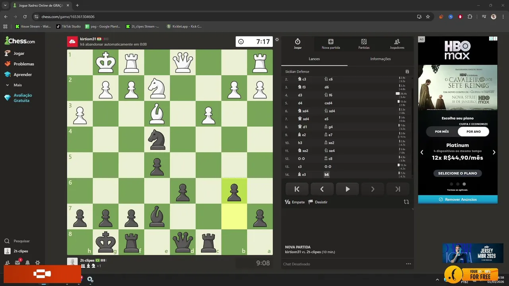Image resolution: width=509 pixels, height=286 pixels.
Task: Open the pag - Google Planilhas bookmark
Action: [x=103, y=27]
